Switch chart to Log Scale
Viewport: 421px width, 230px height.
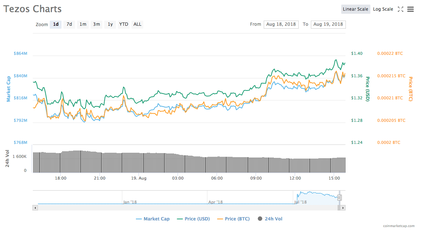[x=383, y=9]
